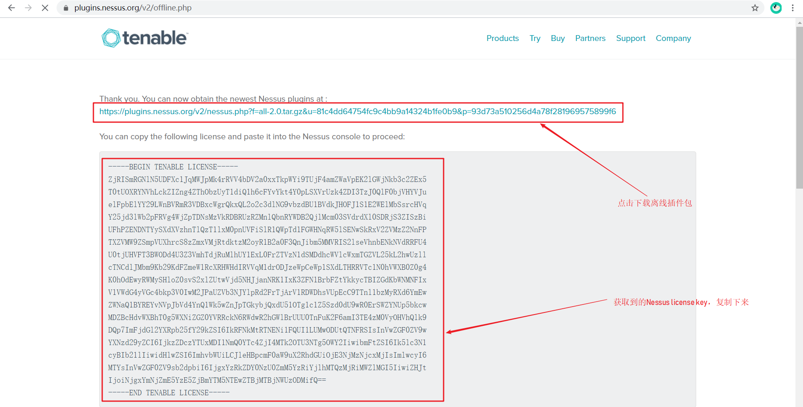Click license line starting DQp7ImFjdG12
Viewport: 803px width, 407px height.
pos(267,330)
